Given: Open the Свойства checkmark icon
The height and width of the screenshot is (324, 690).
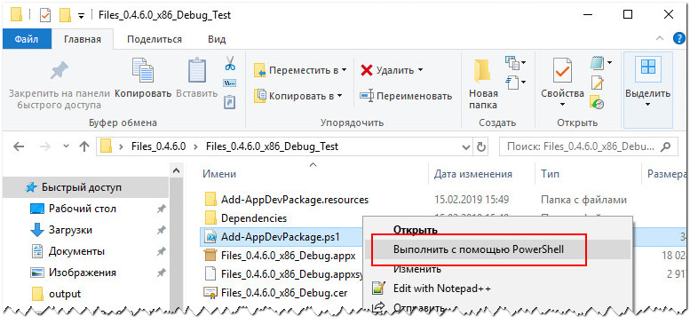Looking at the screenshot, I should point(562,71).
